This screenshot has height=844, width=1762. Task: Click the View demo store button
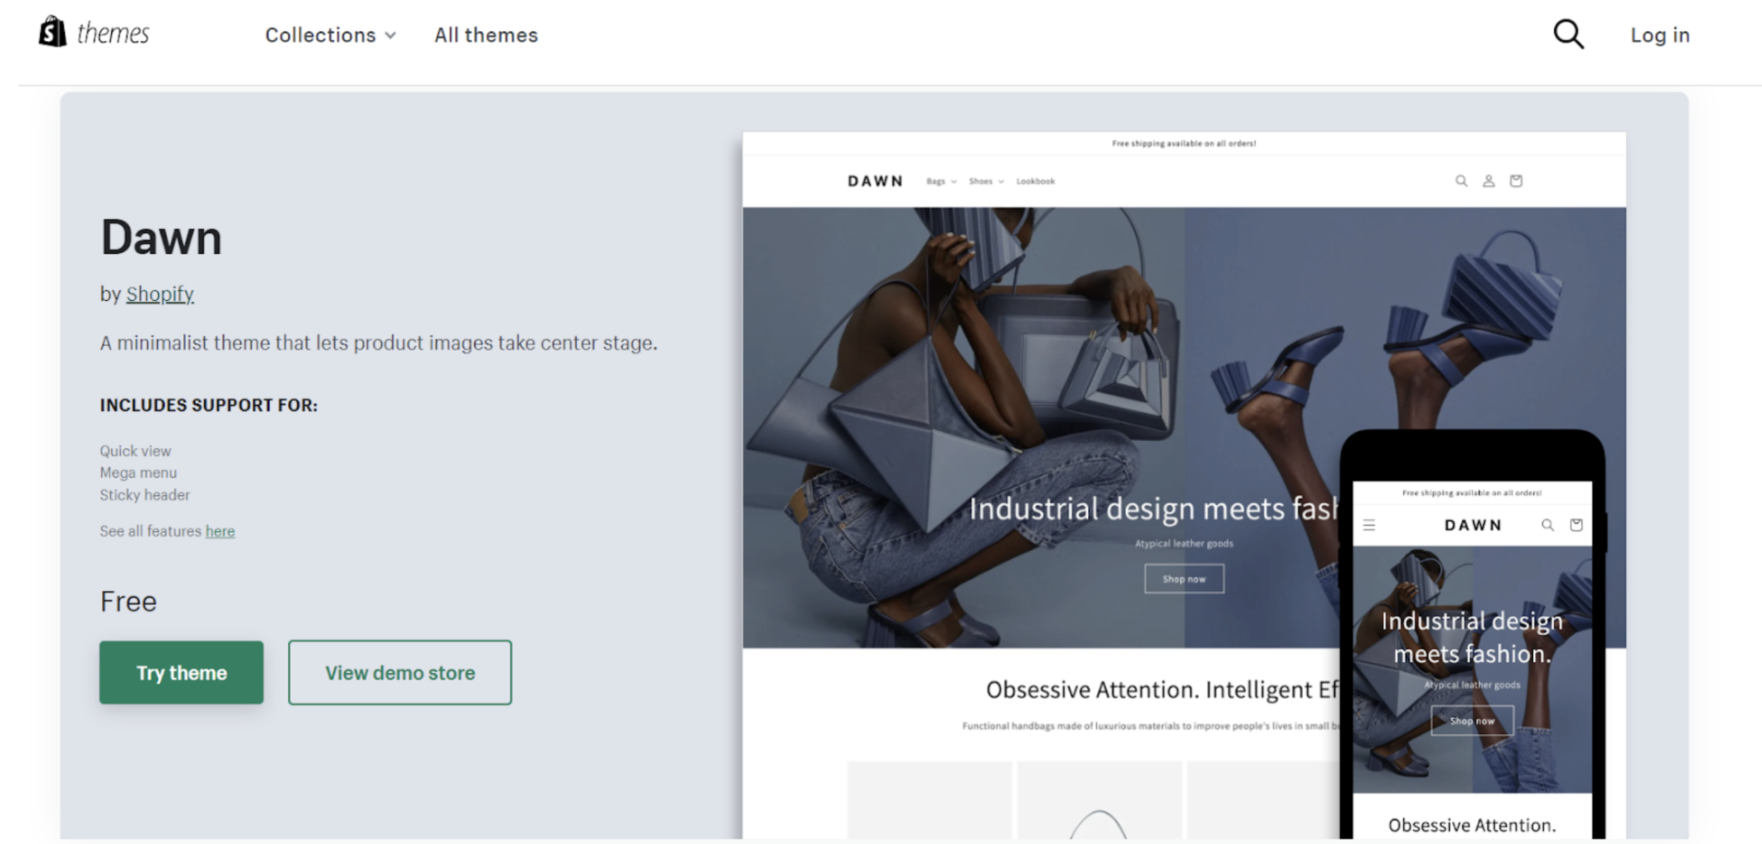coord(399,672)
